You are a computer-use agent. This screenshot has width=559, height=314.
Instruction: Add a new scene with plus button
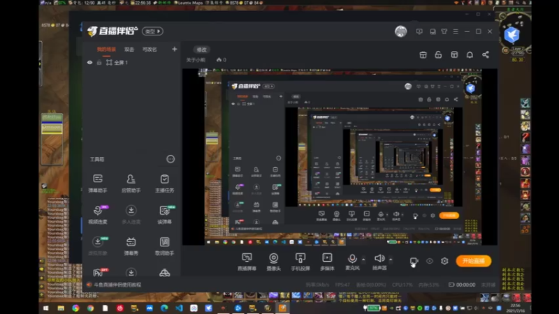point(174,49)
